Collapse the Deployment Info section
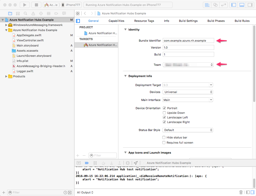The height and width of the screenshot is (196, 256). pyautogui.click(x=125, y=76)
